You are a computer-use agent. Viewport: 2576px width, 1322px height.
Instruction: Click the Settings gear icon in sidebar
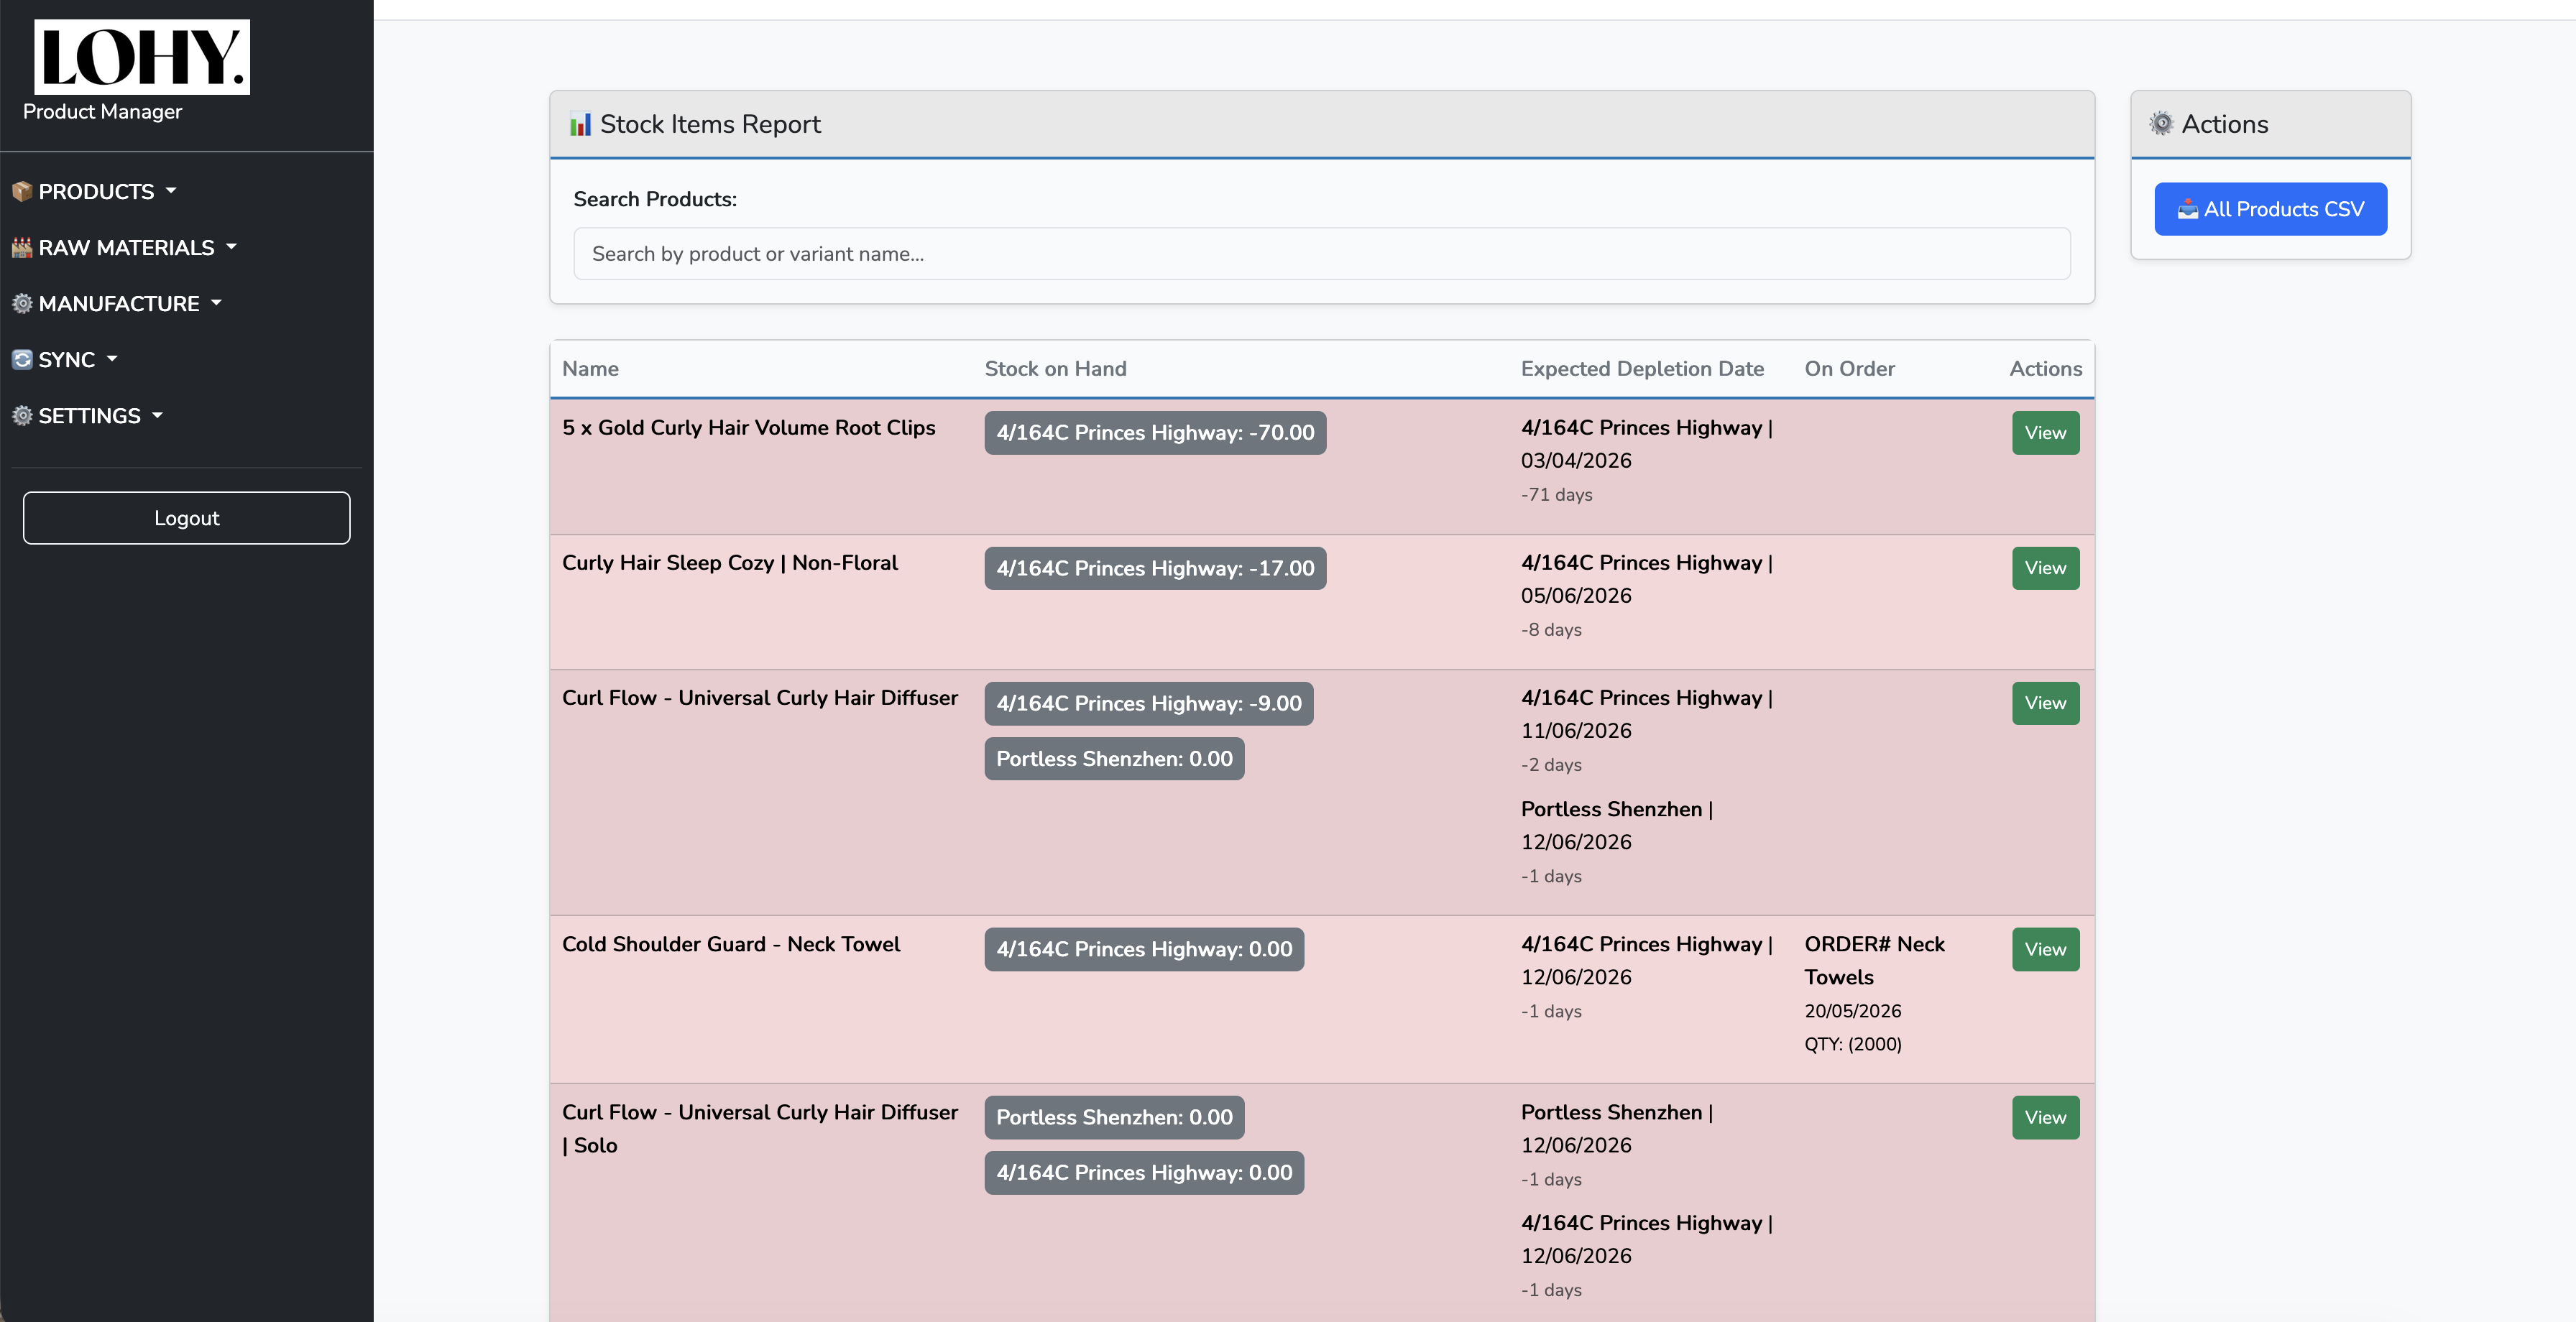point(22,415)
